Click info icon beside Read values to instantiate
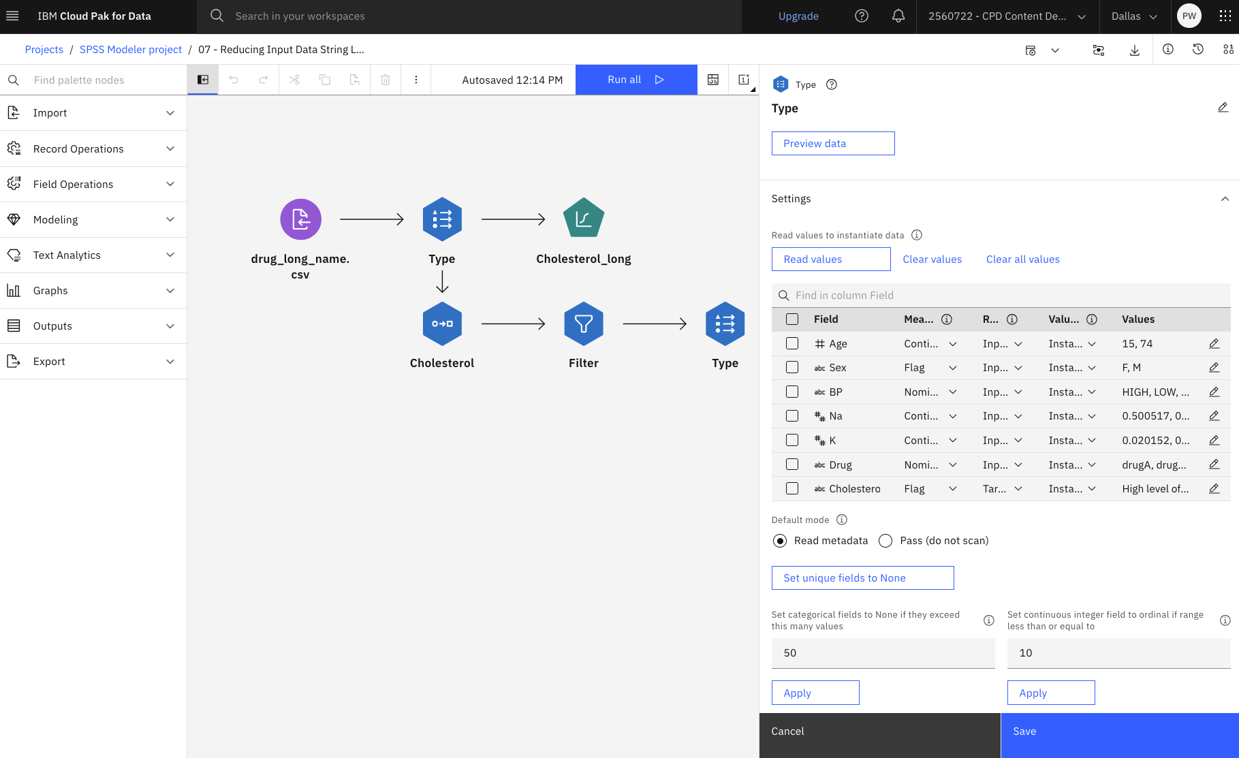Image resolution: width=1239 pixels, height=758 pixels. (x=917, y=235)
